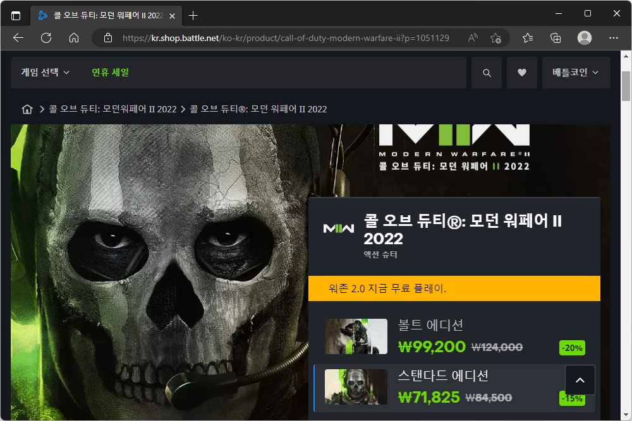
Task: Click the 액션 슈터 genre label
Action: click(380, 254)
